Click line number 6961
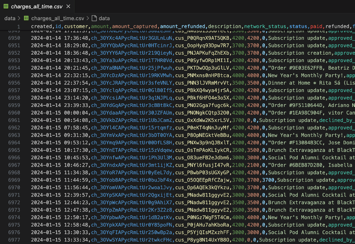This screenshot has width=355, height=244. pos(14,120)
